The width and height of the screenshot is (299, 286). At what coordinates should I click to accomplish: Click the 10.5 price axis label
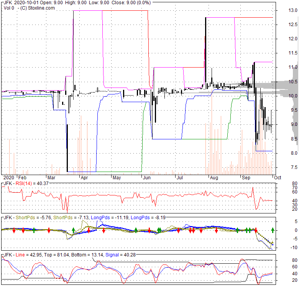[293, 82]
